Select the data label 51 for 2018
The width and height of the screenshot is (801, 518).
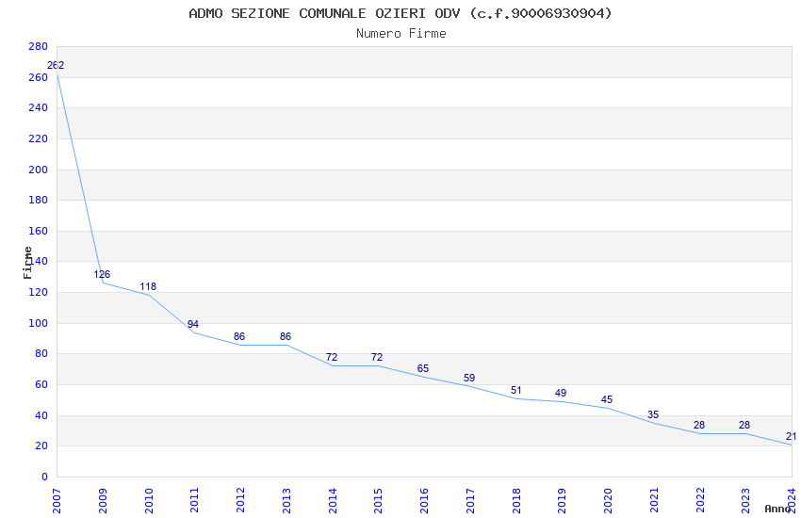516,391
